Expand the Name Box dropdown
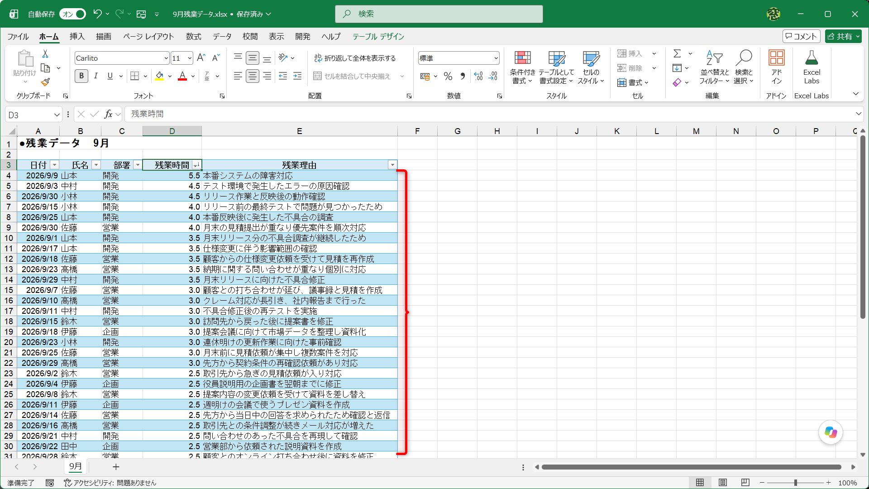Image resolution: width=869 pixels, height=489 pixels. pos(57,115)
